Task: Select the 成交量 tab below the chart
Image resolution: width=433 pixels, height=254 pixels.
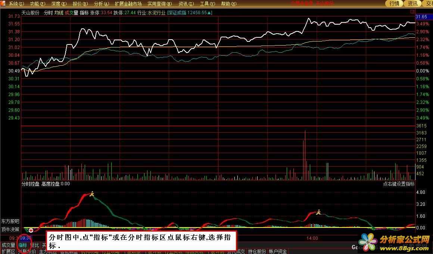Action: 8,245
